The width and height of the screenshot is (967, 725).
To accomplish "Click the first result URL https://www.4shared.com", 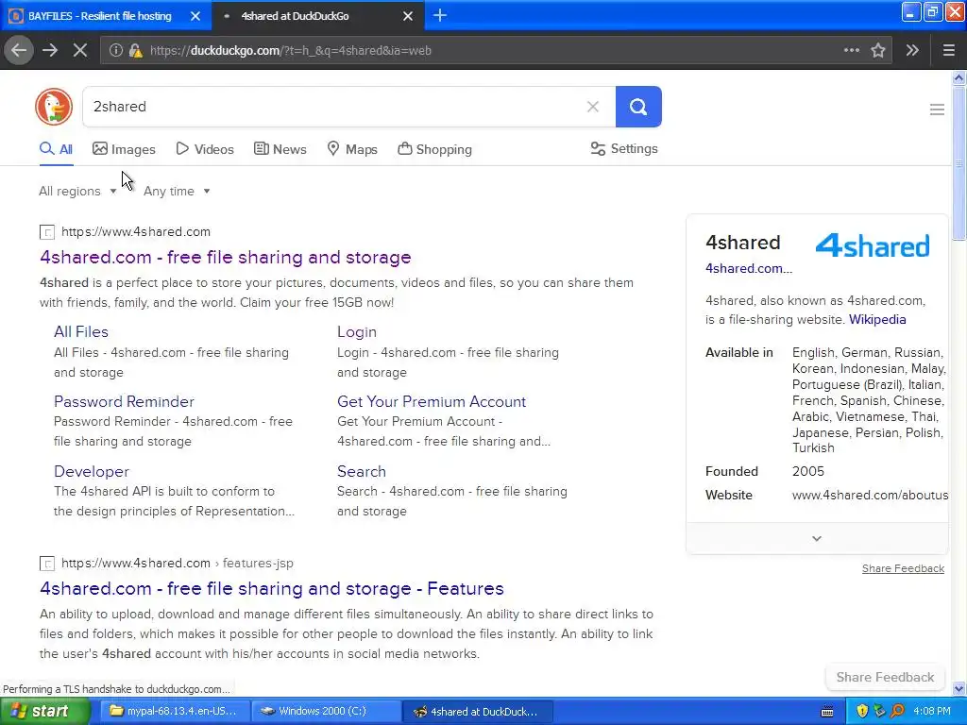I will 136,232.
